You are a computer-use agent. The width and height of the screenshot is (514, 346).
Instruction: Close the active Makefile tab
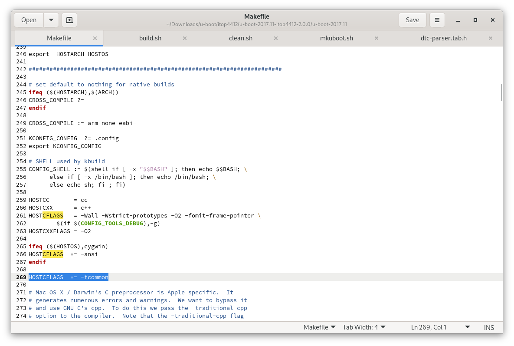pos(95,38)
